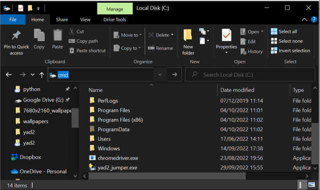The height and width of the screenshot is (190, 320).
Task: Click the file list vertical scrollbar thumb
Action: 315,143
